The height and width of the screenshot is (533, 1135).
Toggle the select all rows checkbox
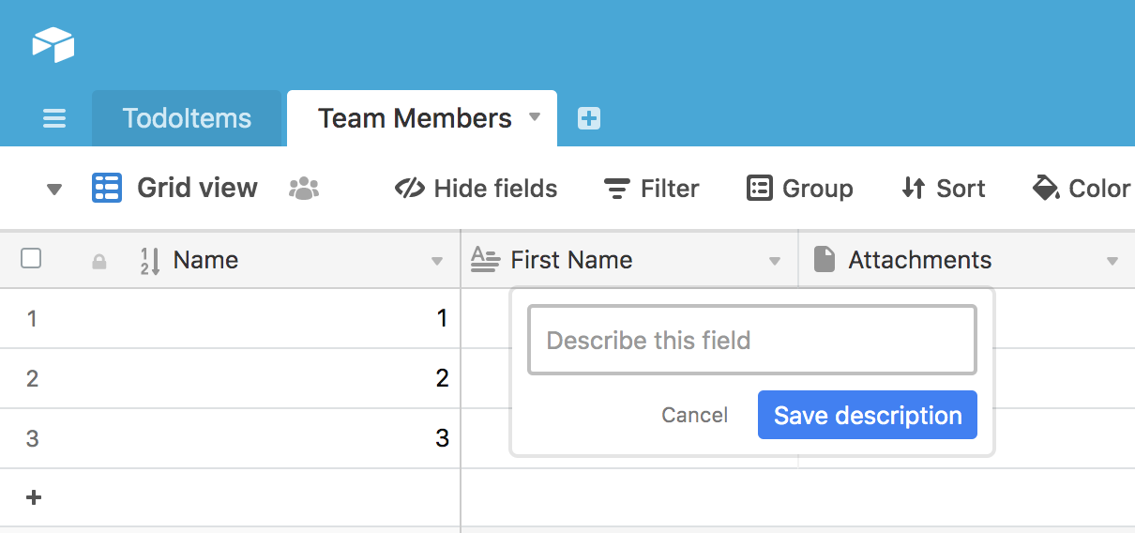click(31, 259)
